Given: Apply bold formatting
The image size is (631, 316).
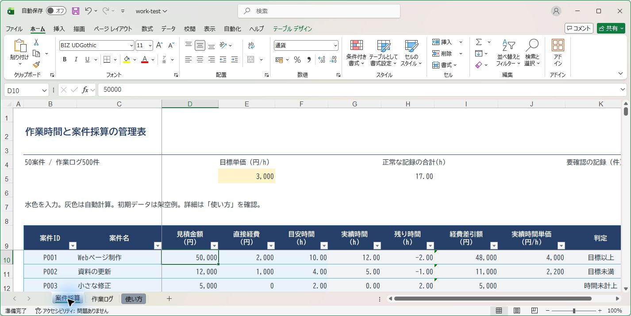Looking at the screenshot, I should 65,60.
